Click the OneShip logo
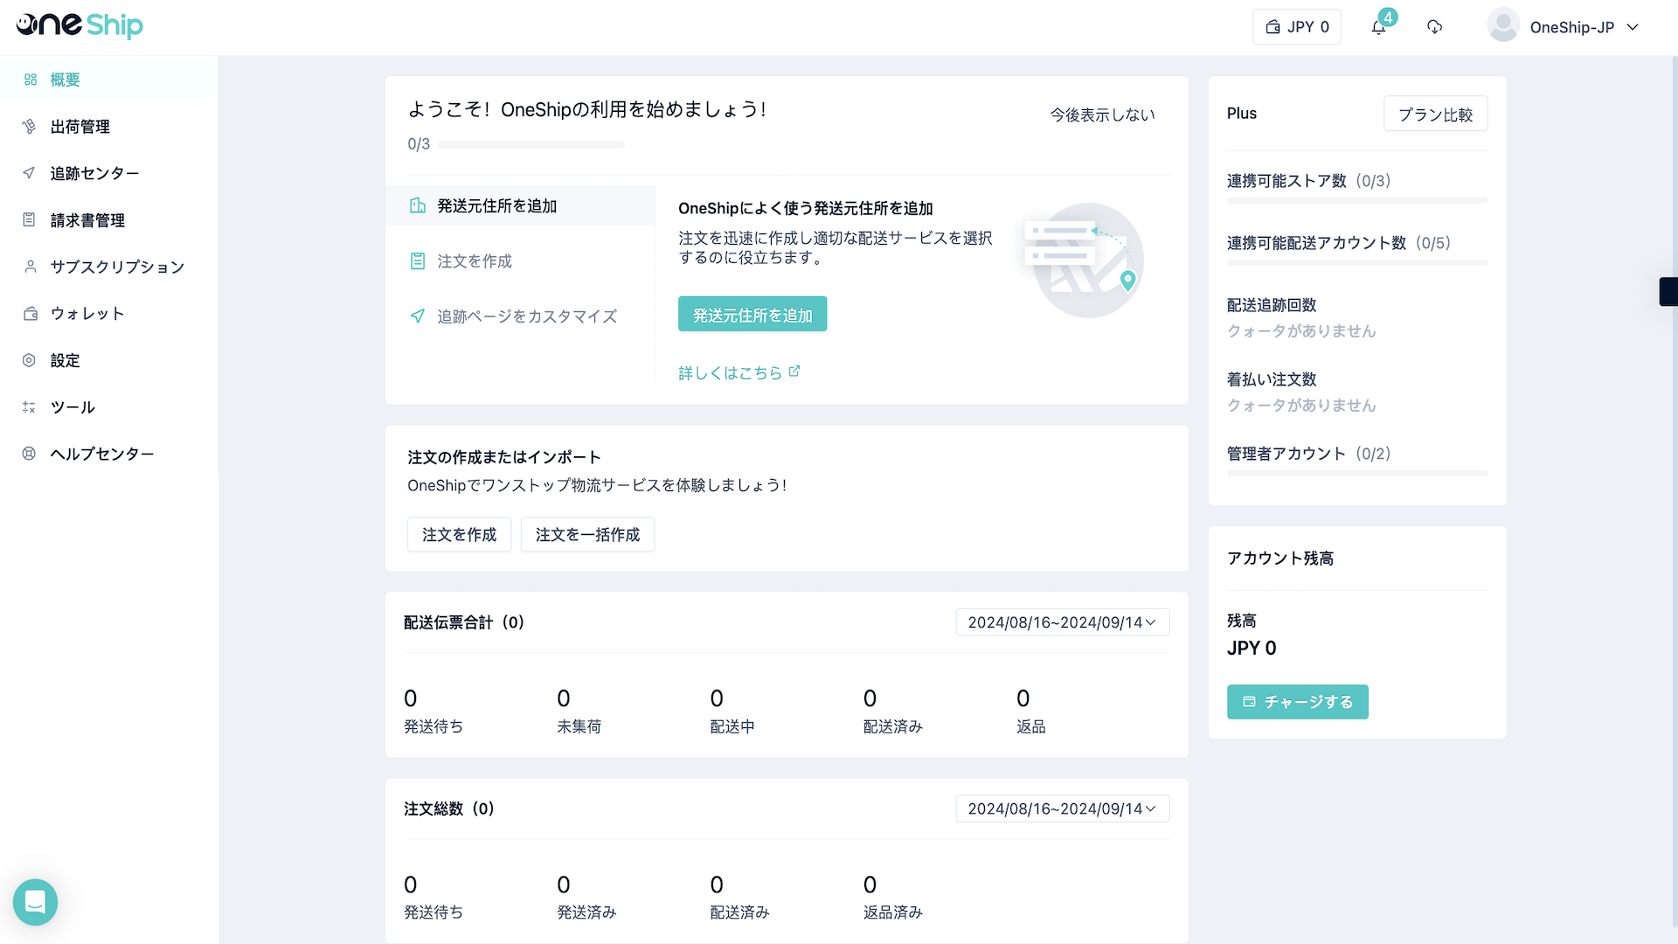The width and height of the screenshot is (1678, 944). pos(80,25)
